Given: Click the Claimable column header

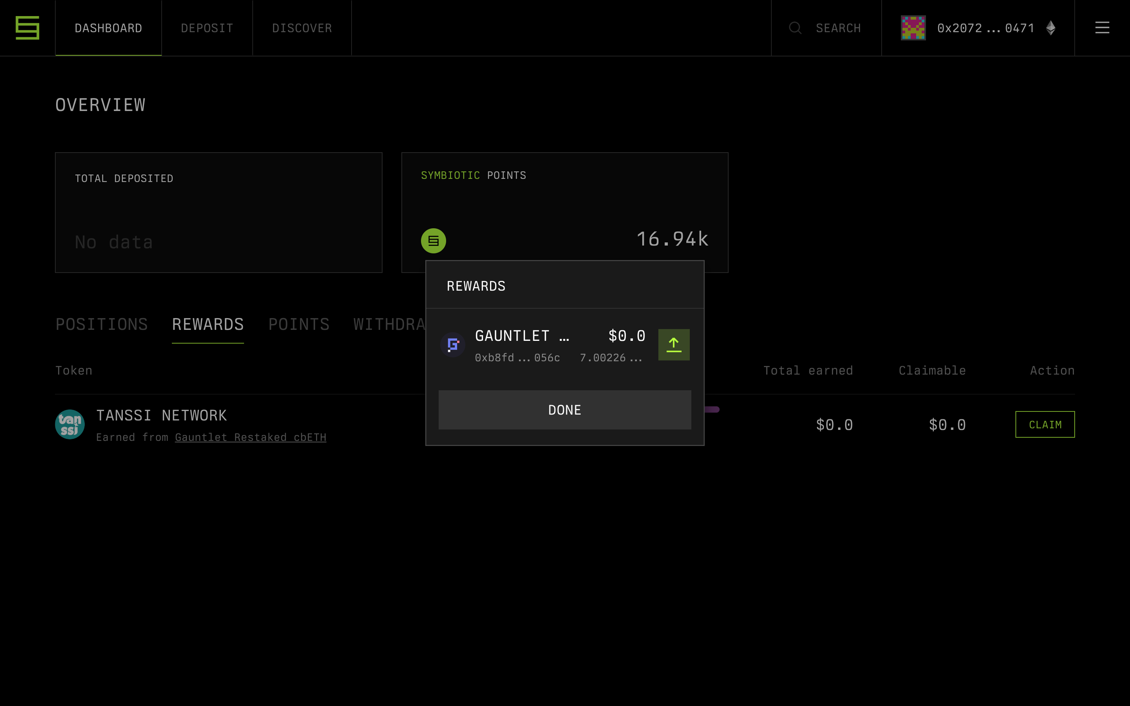Looking at the screenshot, I should [x=932, y=371].
